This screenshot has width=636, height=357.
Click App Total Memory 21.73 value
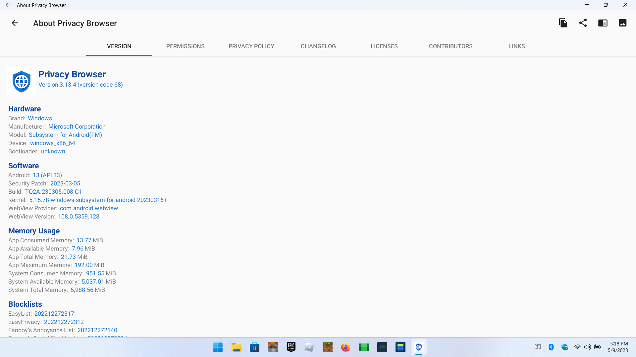tap(68, 257)
